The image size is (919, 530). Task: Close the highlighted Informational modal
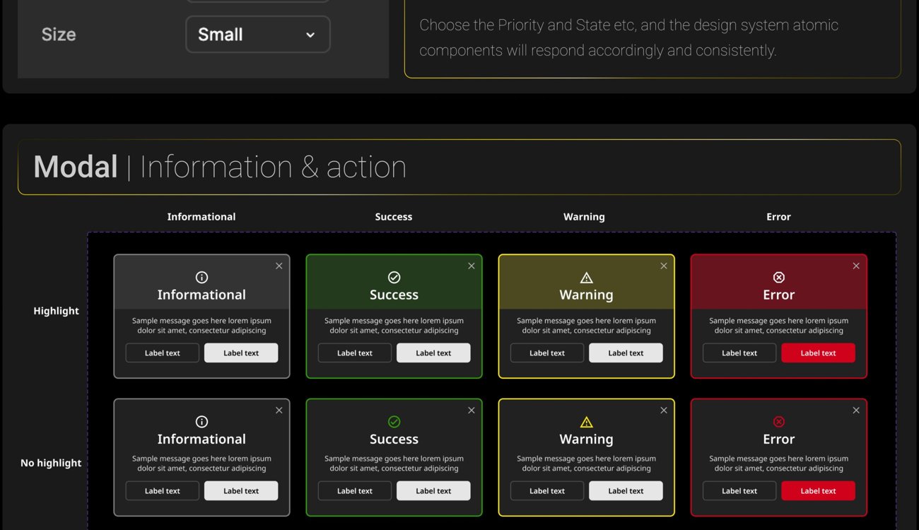tap(279, 266)
